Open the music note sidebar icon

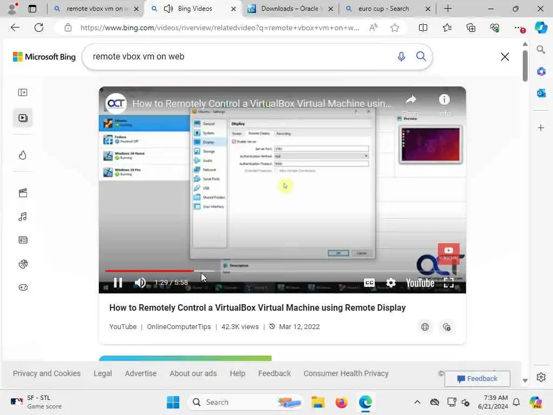coord(23,216)
